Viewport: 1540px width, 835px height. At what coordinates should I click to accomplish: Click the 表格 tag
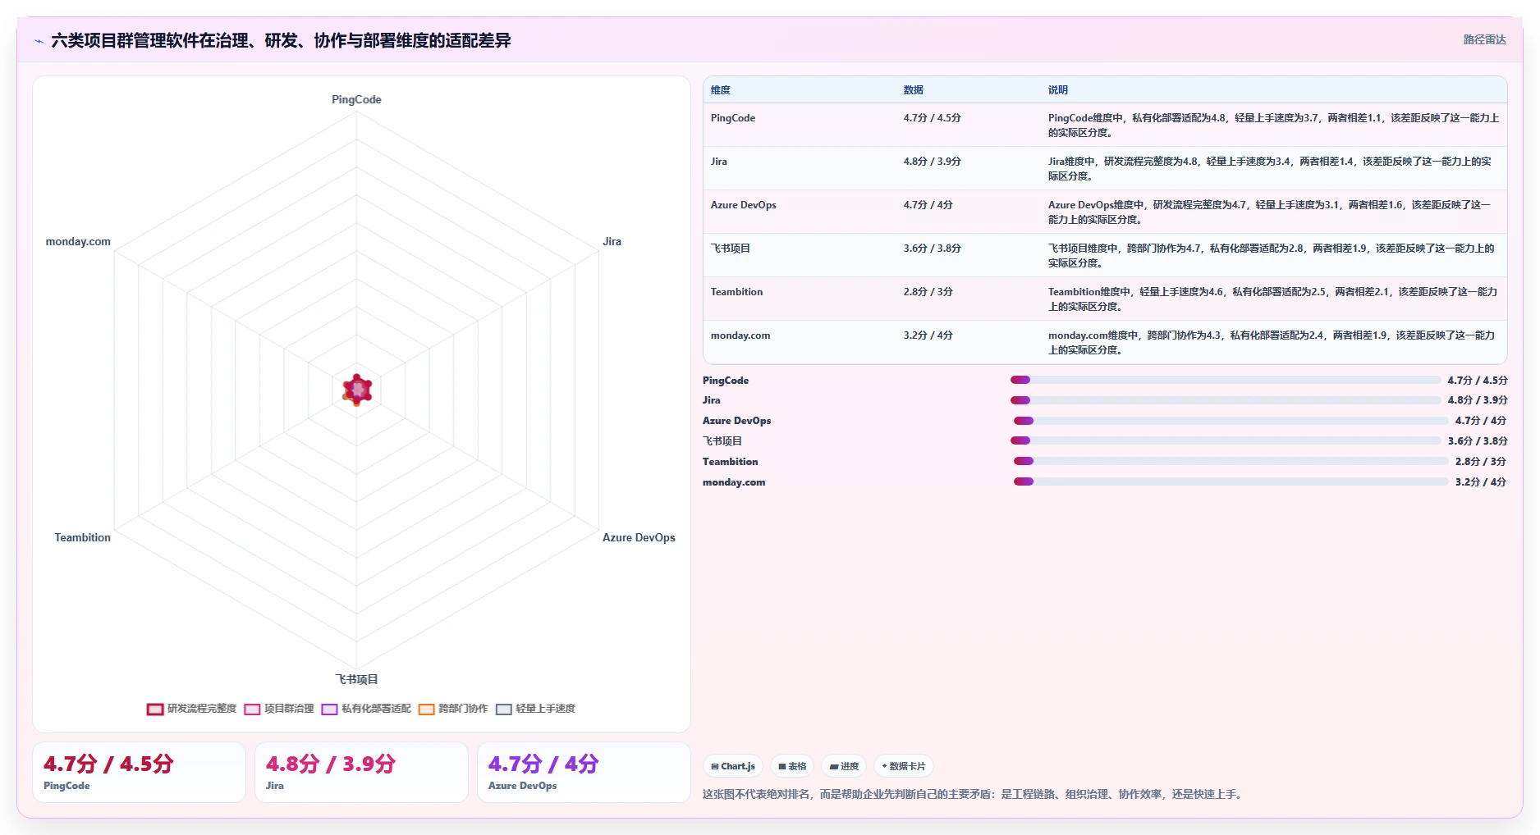point(792,766)
